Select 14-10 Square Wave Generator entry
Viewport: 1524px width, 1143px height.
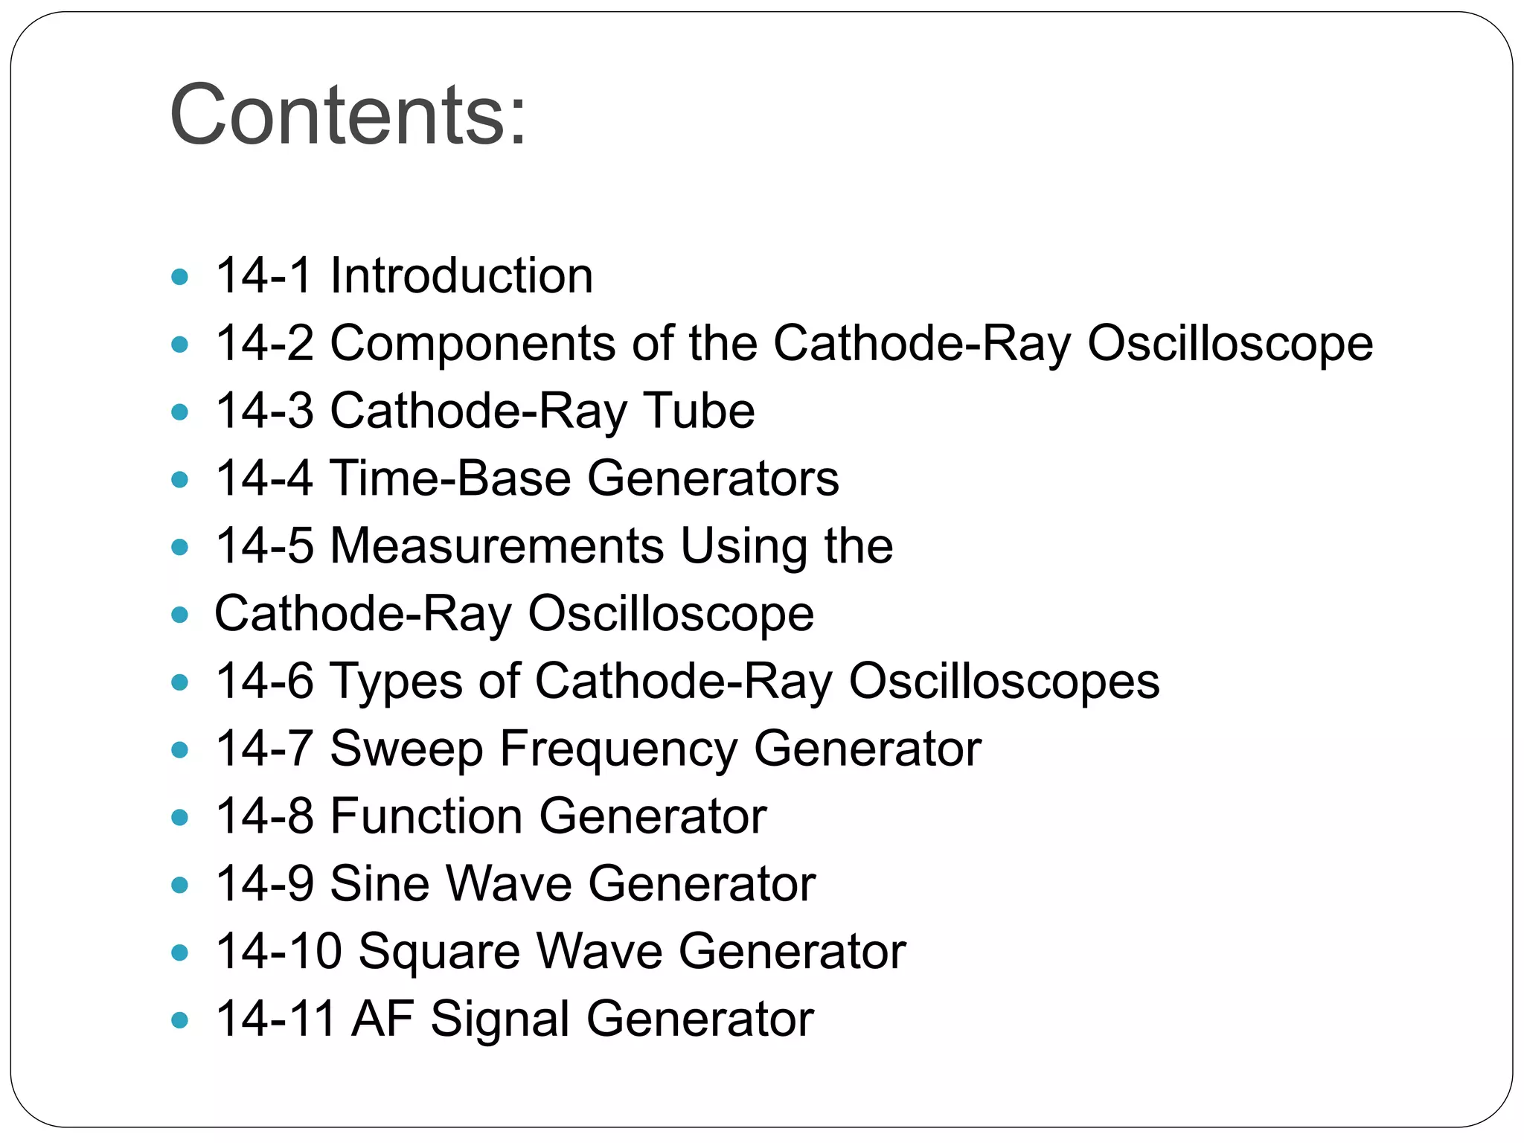tap(560, 952)
